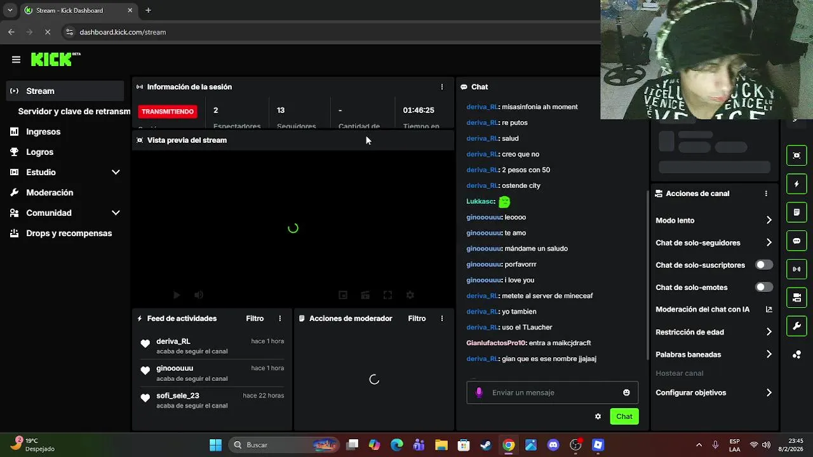Open Chrome tab search dropdown arrow
Viewport: 813px width, 457px height.
point(10,10)
